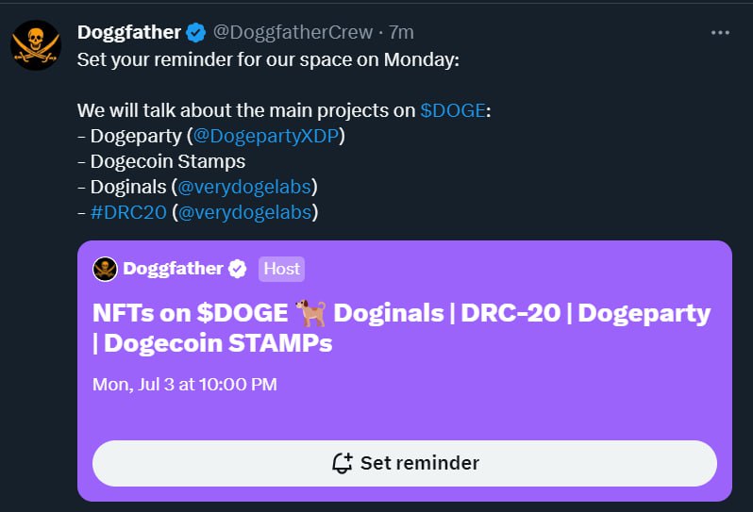This screenshot has width=753, height=512.
Task: Toggle the Set reminder button
Action: [x=405, y=463]
